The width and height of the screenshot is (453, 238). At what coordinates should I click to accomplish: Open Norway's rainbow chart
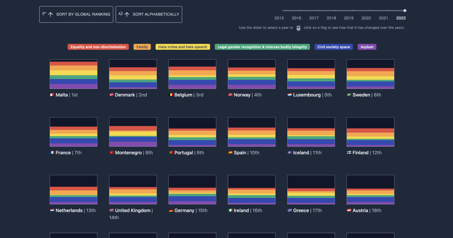pyautogui.click(x=252, y=74)
